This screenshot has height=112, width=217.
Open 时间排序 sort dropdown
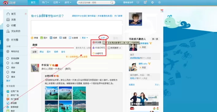coord(115,48)
